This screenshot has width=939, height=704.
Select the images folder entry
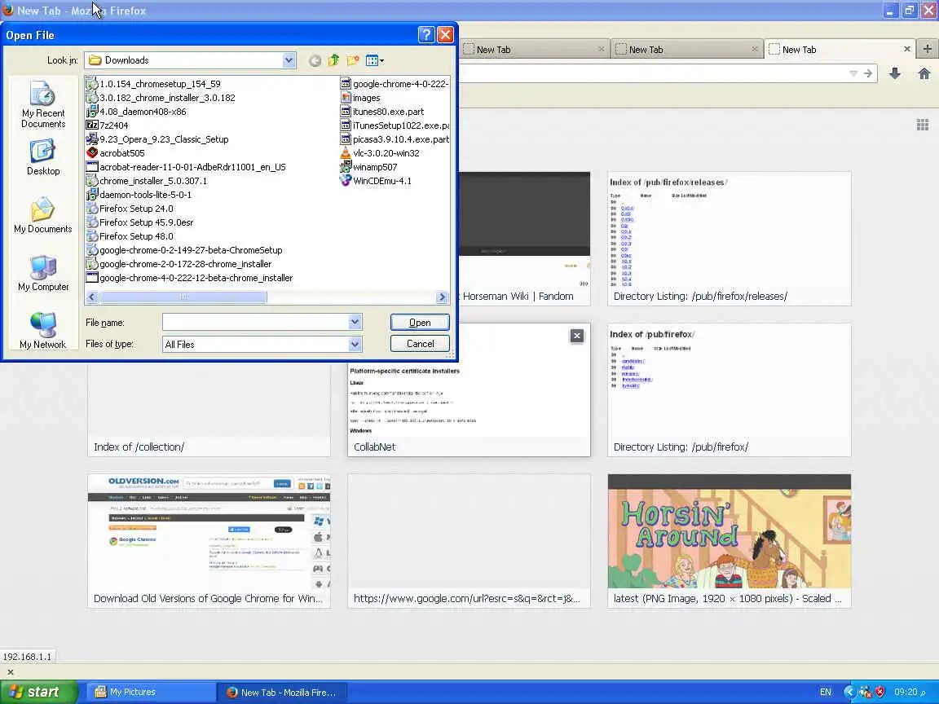[360, 98]
